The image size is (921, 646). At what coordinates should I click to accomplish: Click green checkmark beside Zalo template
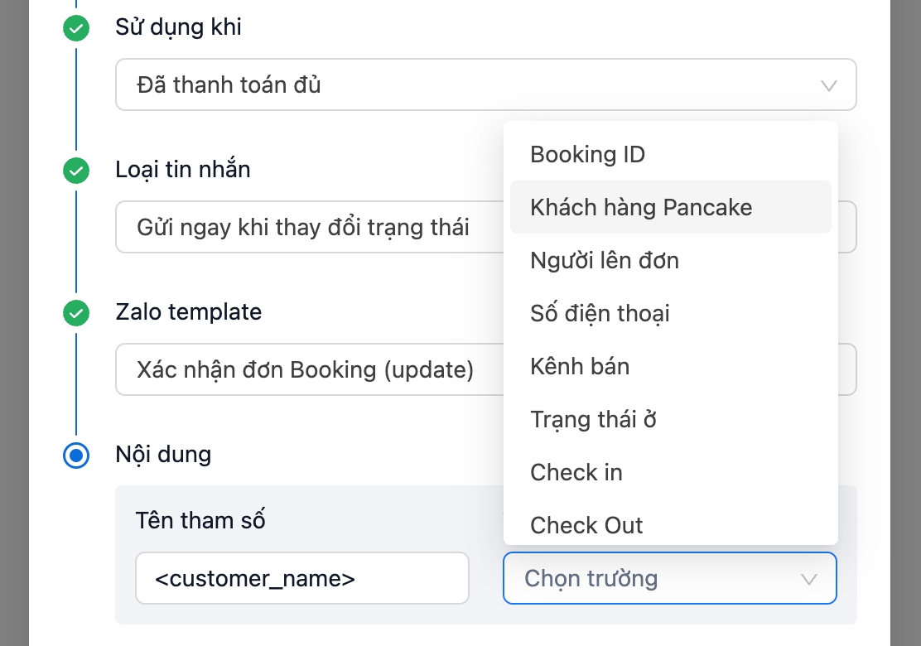coord(76,314)
